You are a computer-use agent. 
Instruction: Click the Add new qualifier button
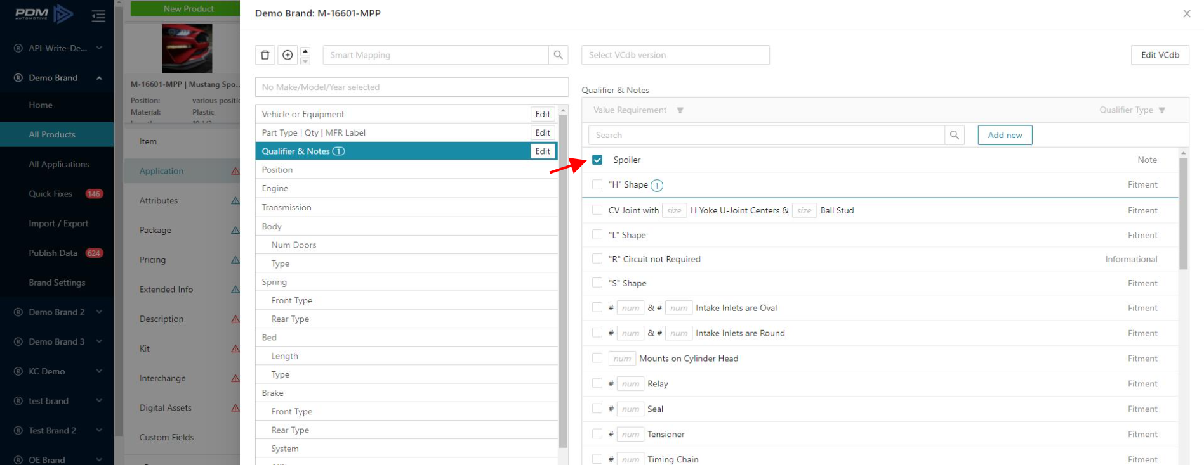(x=1005, y=135)
